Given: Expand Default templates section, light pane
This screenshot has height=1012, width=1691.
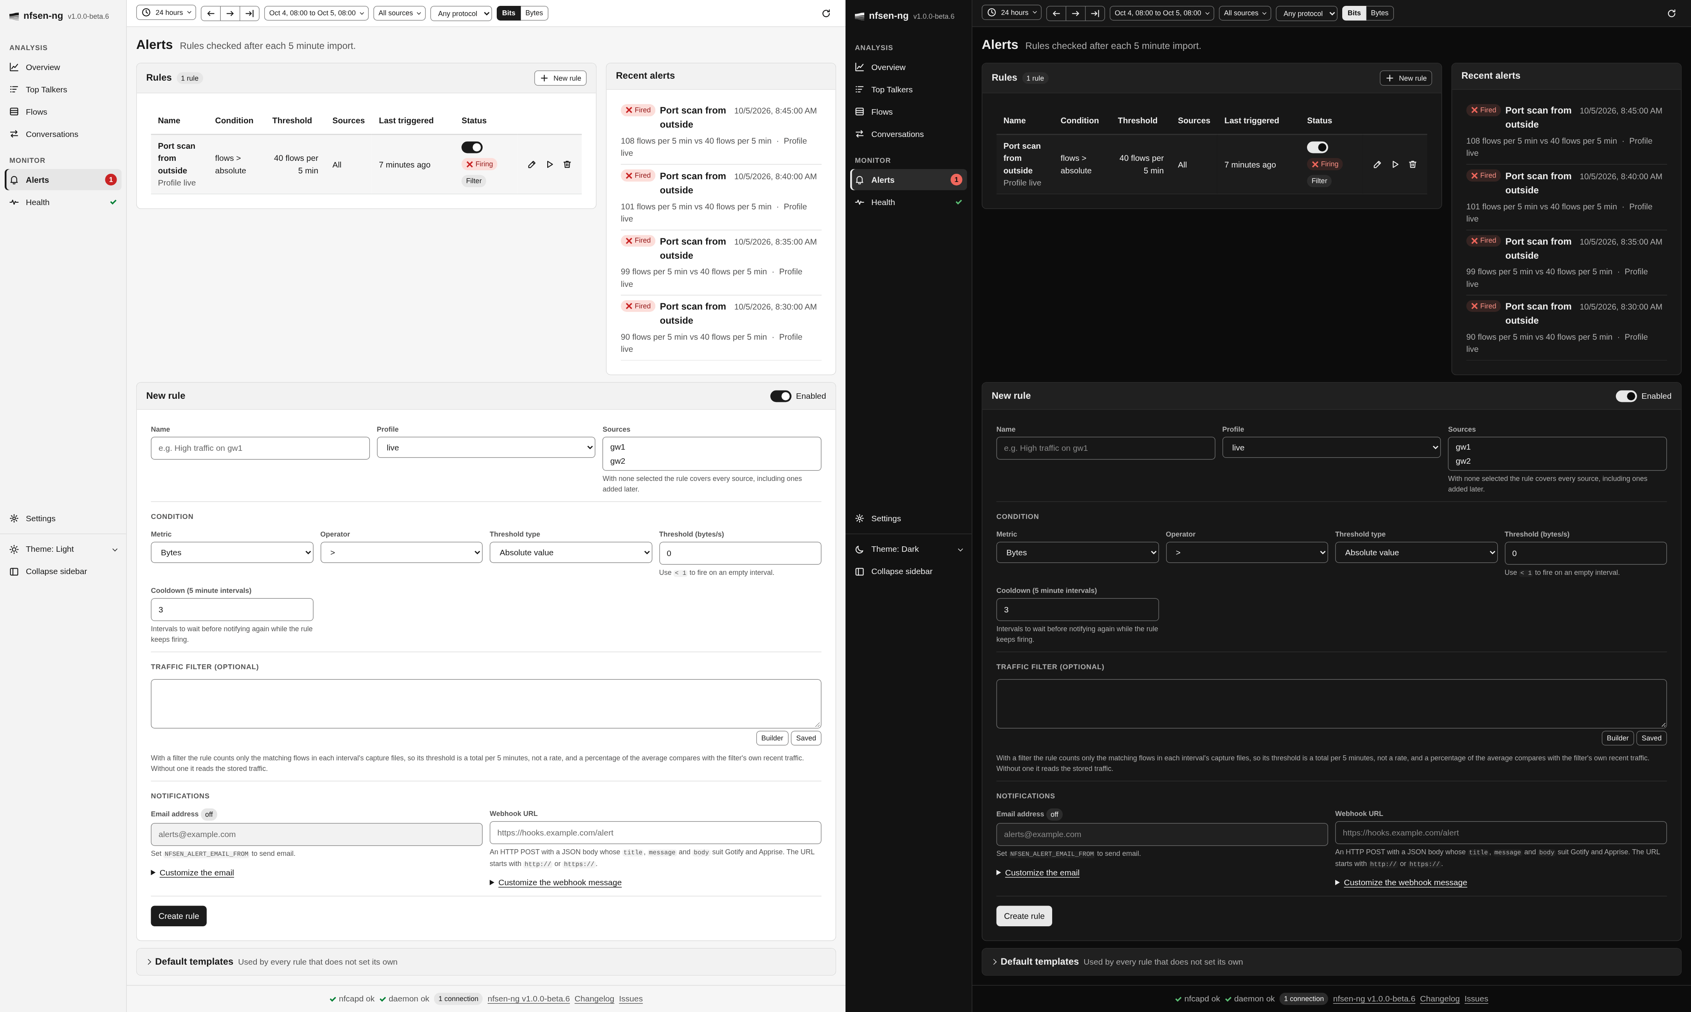Looking at the screenshot, I should tap(486, 962).
